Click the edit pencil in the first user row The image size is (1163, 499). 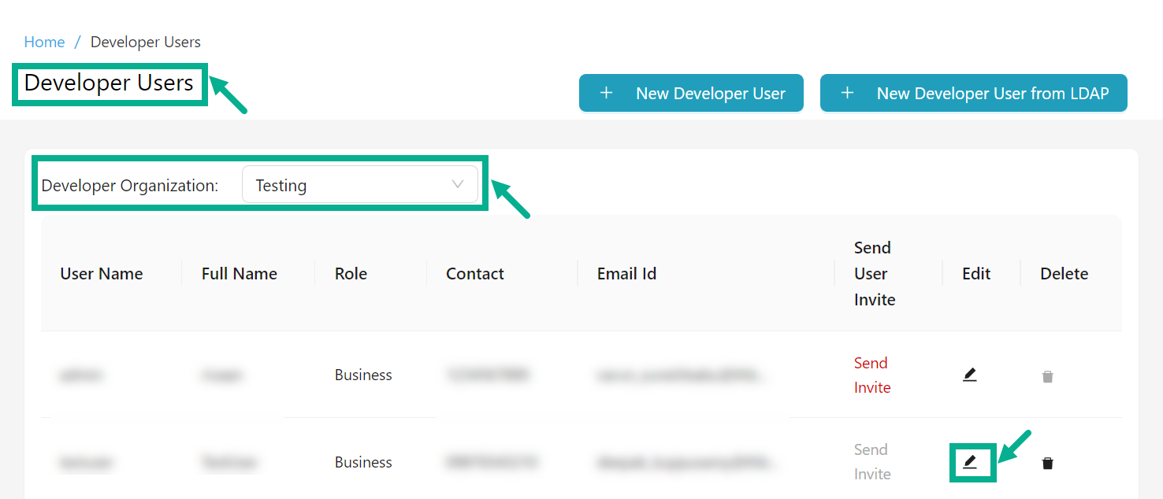click(x=969, y=375)
